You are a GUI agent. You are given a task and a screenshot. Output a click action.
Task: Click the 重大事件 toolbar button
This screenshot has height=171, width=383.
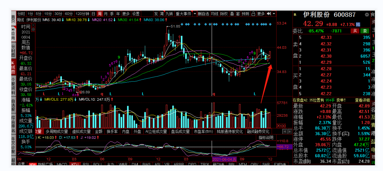tap(183, 14)
